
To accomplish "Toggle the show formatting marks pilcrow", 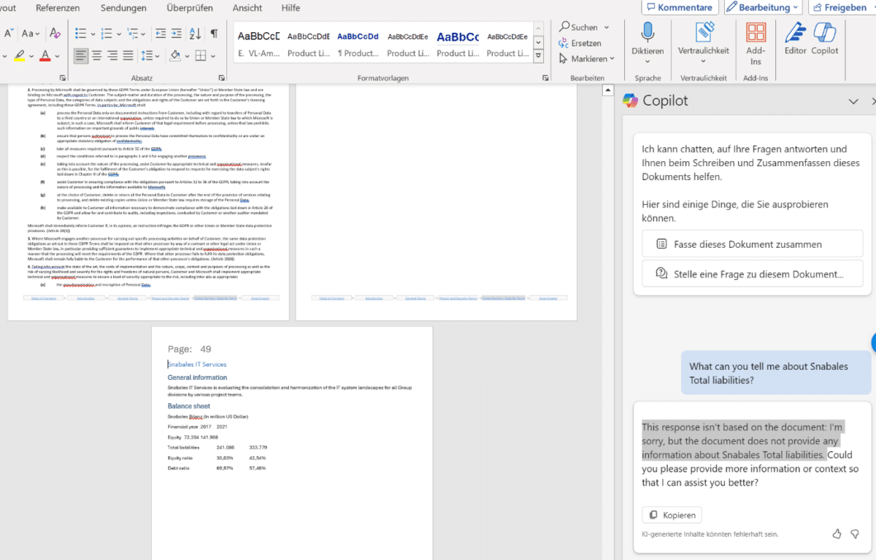I will [214, 34].
